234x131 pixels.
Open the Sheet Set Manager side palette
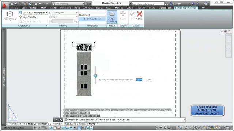[4, 77]
